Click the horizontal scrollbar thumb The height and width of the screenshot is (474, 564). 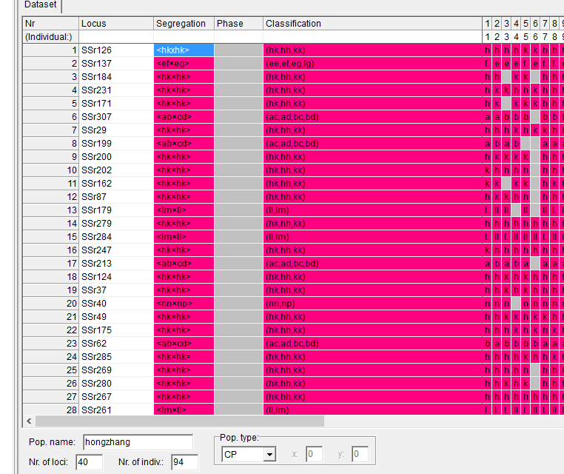coord(180,421)
